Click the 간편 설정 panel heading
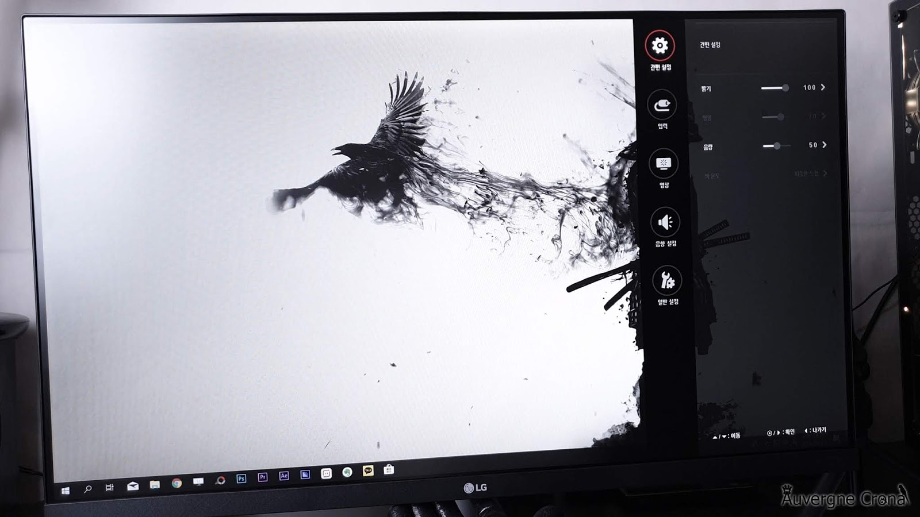The width and height of the screenshot is (920, 517). pos(710,45)
